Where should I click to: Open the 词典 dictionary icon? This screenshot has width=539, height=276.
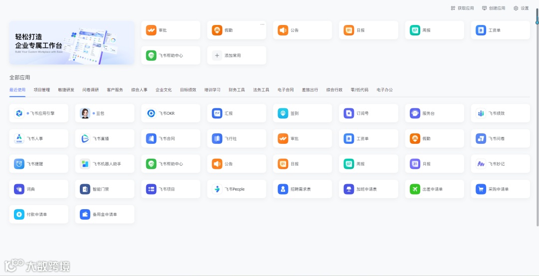(x=19, y=189)
